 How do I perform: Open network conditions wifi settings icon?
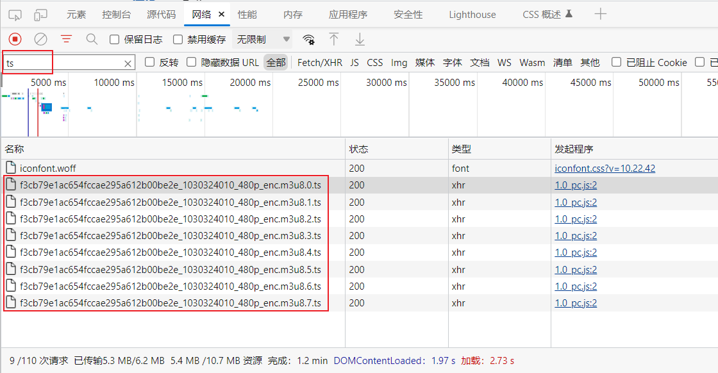coord(309,40)
